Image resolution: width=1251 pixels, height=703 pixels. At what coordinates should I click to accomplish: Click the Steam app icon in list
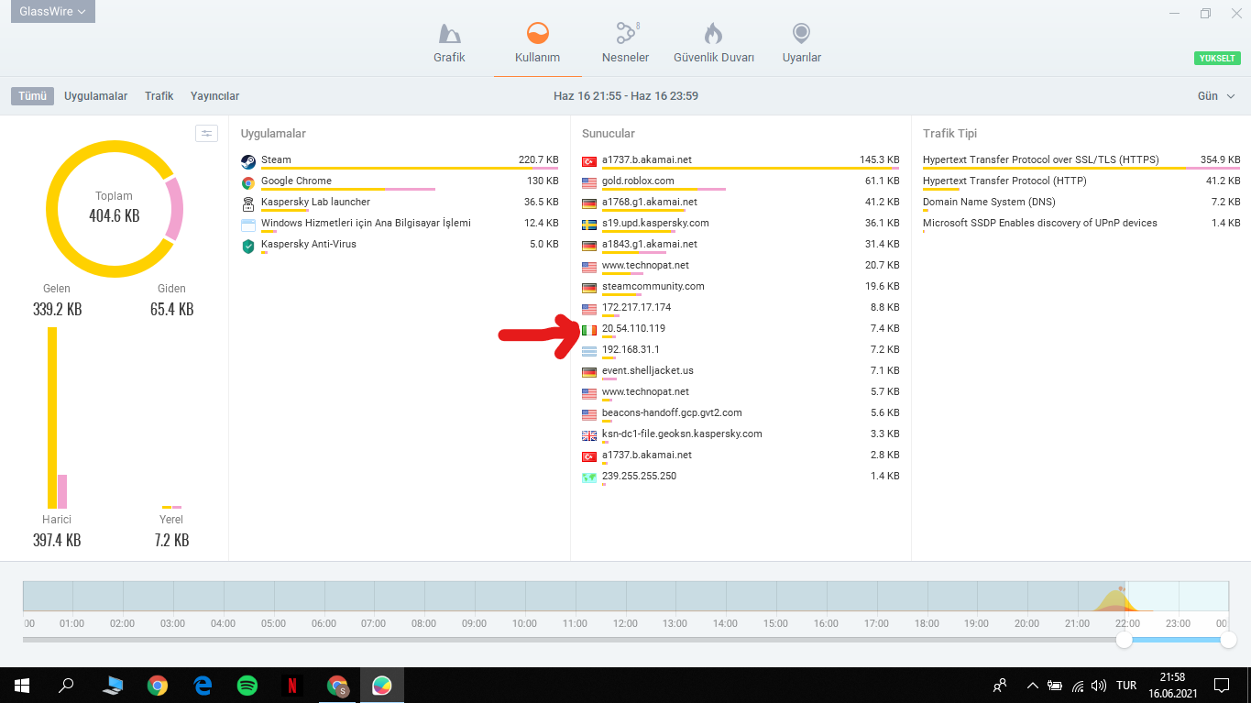coord(248,161)
